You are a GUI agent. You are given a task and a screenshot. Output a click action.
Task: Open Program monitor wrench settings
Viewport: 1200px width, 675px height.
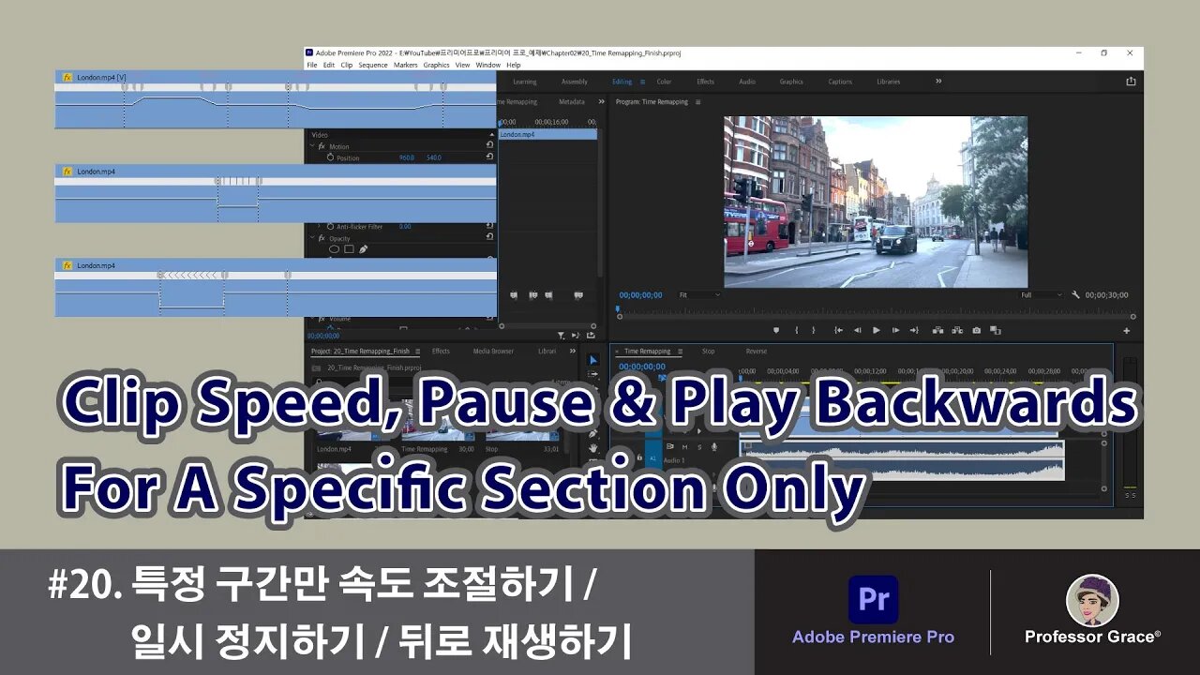[1075, 294]
